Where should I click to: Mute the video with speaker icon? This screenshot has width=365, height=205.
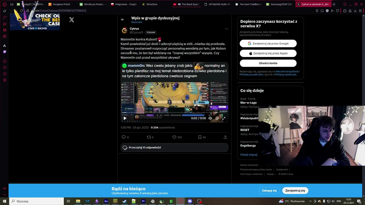point(210,118)
